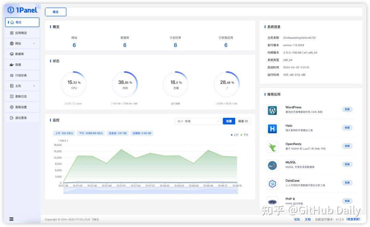Install WordPress with 安装 button
Image resolution: width=370 pixels, height=227 pixels.
pyautogui.click(x=347, y=109)
